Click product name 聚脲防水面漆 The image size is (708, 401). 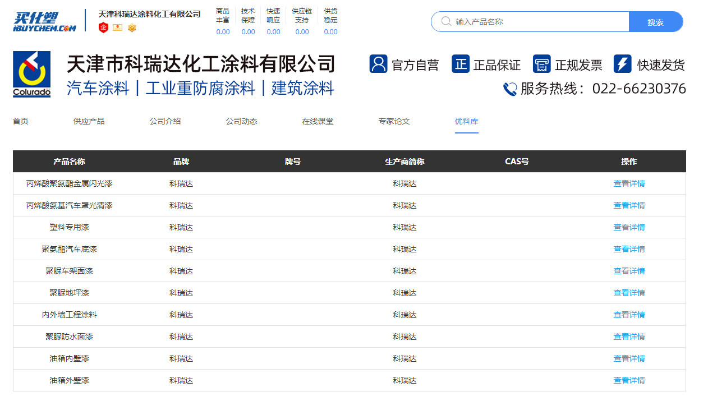click(x=69, y=337)
